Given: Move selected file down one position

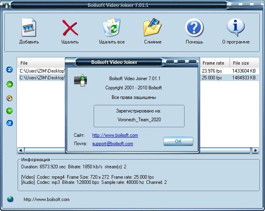Looking at the screenshot, I should [x=10, y=110].
